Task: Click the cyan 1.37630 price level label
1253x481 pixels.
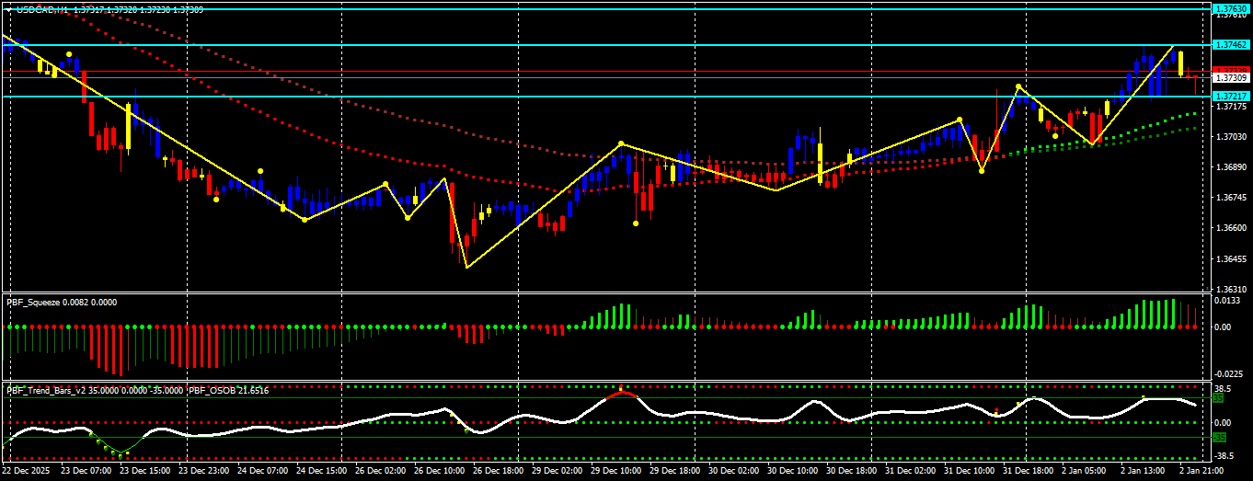Action: [1231, 8]
